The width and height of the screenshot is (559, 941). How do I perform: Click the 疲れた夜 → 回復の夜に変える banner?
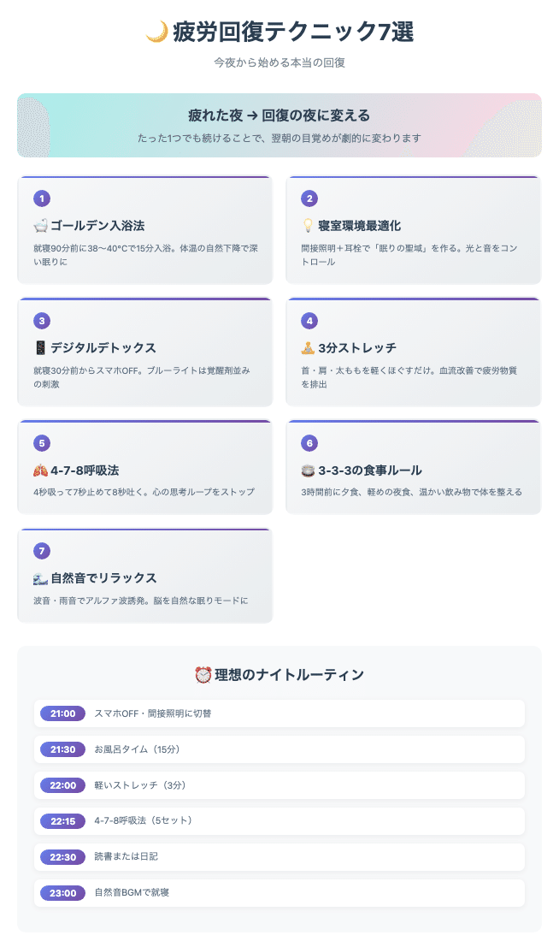[279, 126]
